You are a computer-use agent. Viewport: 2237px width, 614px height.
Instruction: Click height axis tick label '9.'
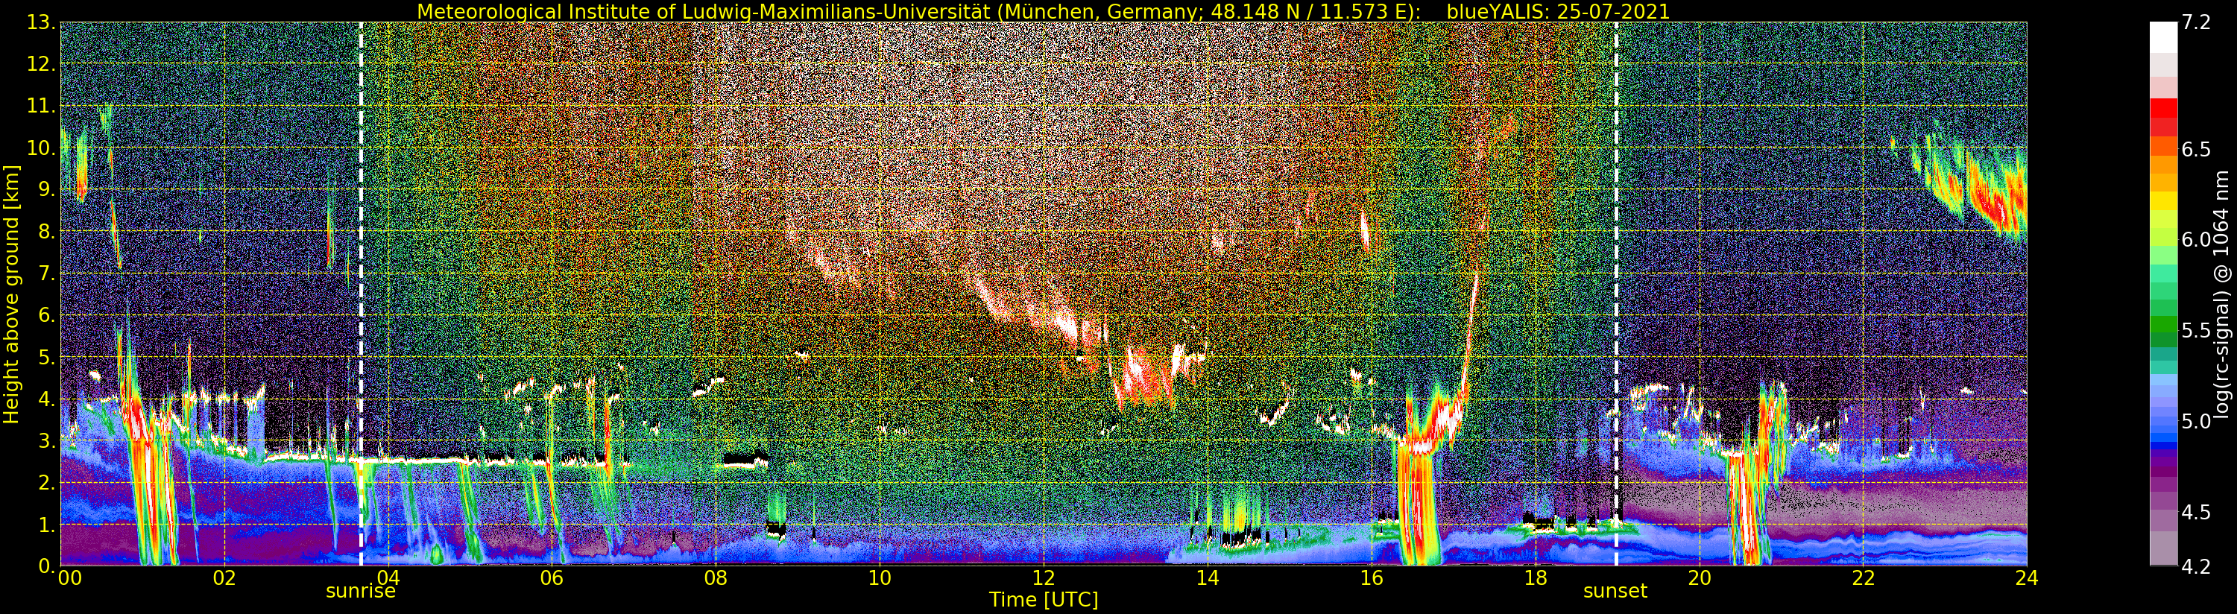tap(46, 189)
